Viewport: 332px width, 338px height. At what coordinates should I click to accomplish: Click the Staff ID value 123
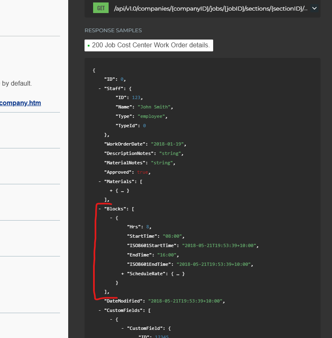(136, 97)
